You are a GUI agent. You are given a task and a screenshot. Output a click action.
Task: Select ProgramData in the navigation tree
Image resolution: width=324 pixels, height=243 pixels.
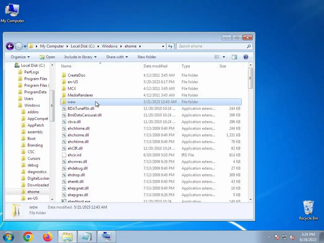coord(35,92)
